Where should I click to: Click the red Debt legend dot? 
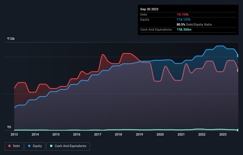click(x=9, y=146)
